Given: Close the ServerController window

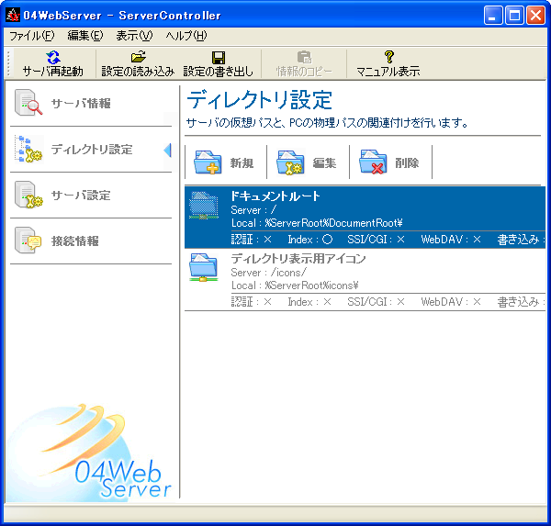Looking at the screenshot, I should click(x=536, y=16).
